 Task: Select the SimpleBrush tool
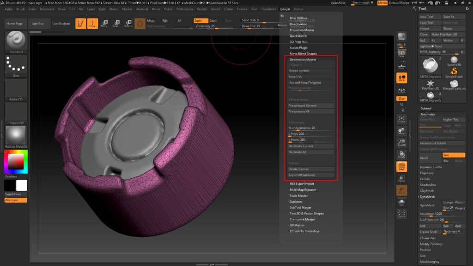click(x=454, y=73)
